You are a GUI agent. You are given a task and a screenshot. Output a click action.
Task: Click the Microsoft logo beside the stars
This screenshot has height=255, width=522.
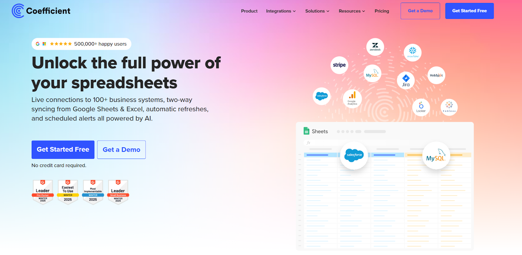pos(44,44)
